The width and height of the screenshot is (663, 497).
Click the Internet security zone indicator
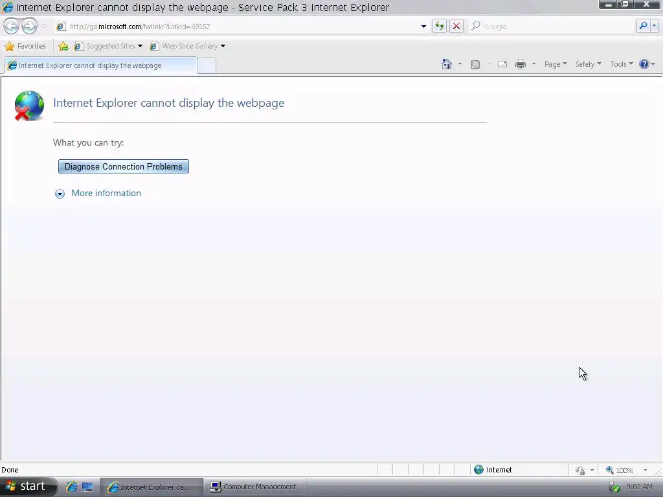click(493, 470)
